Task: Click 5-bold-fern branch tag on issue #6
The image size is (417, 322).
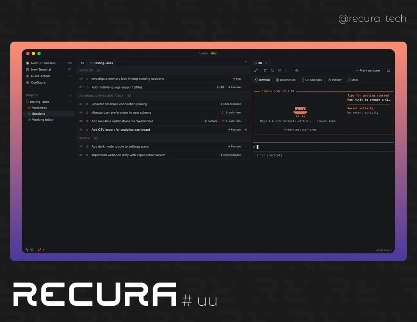Action: click(x=231, y=121)
